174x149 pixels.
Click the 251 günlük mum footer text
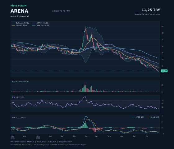point(66,142)
